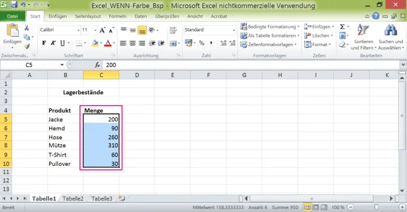407x212 pixels.
Task: Toggle bold formatting (F)
Action: click(44, 43)
